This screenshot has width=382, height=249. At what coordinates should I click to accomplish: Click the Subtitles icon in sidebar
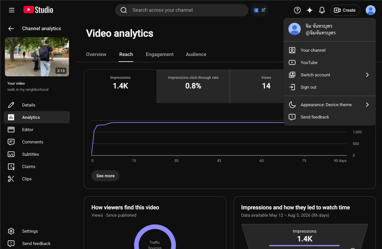[11, 154]
